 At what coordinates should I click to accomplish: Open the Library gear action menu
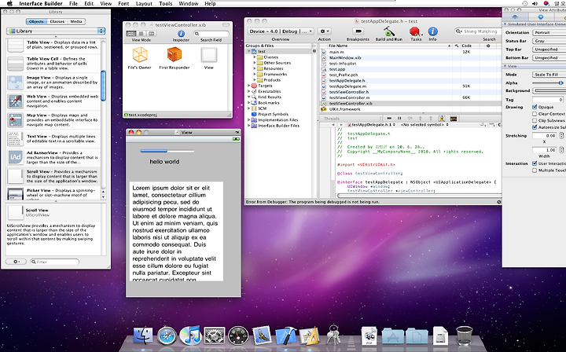coord(16,262)
